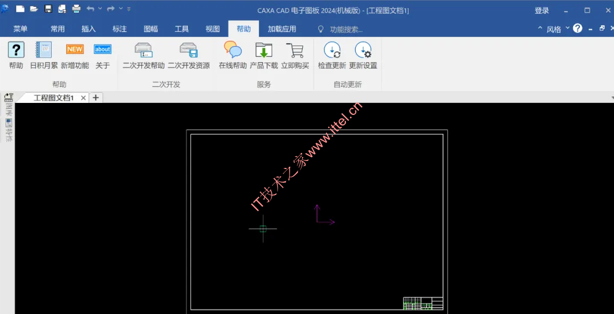This screenshot has height=314, width=614.
Task: Run 检查更新 check for updates
Action: coord(332,55)
